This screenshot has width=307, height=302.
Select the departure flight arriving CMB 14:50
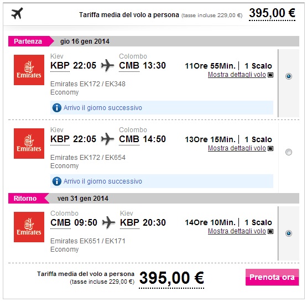click(289, 152)
